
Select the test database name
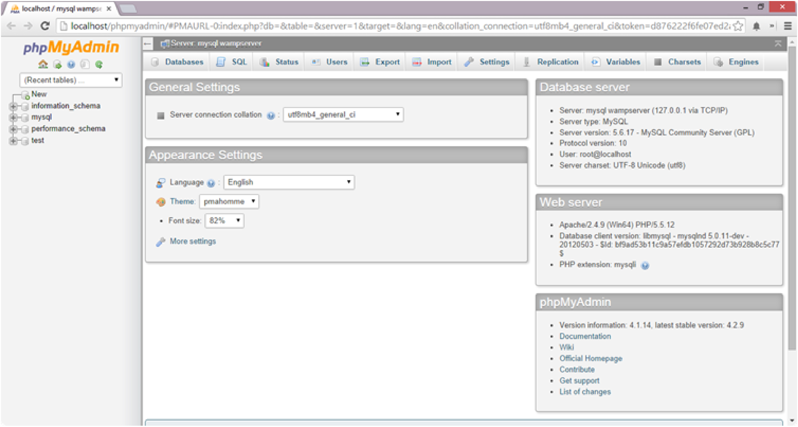click(x=38, y=141)
